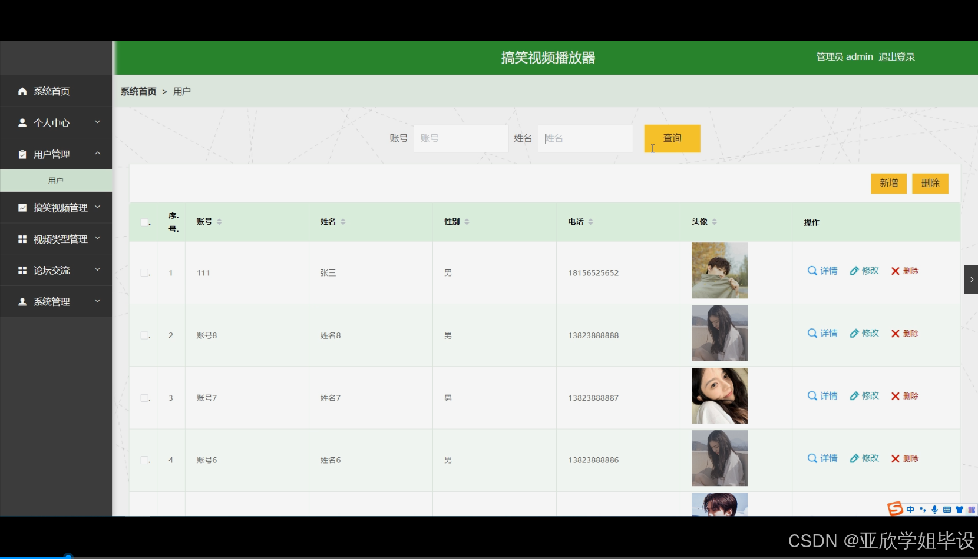The height and width of the screenshot is (559, 978).
Task: Expand the 个人中心 dropdown
Action: (x=98, y=122)
